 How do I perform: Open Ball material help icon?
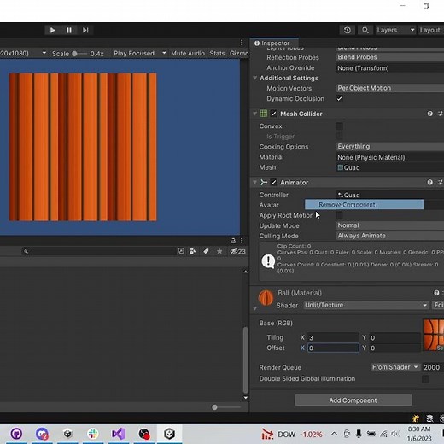click(436, 293)
